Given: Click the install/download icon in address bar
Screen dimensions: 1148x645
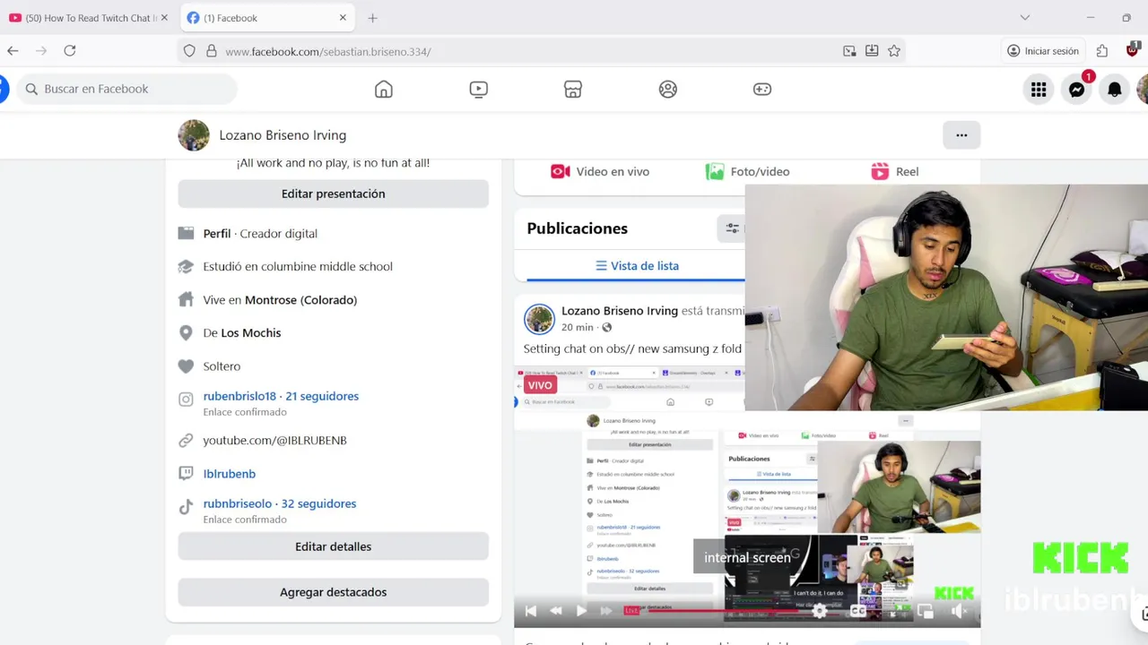Looking at the screenshot, I should pyautogui.click(x=872, y=51).
